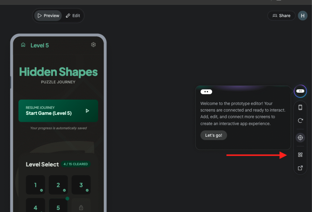This screenshot has height=212, width=312.
Task: Click the home icon in phone header
Action: point(23,45)
